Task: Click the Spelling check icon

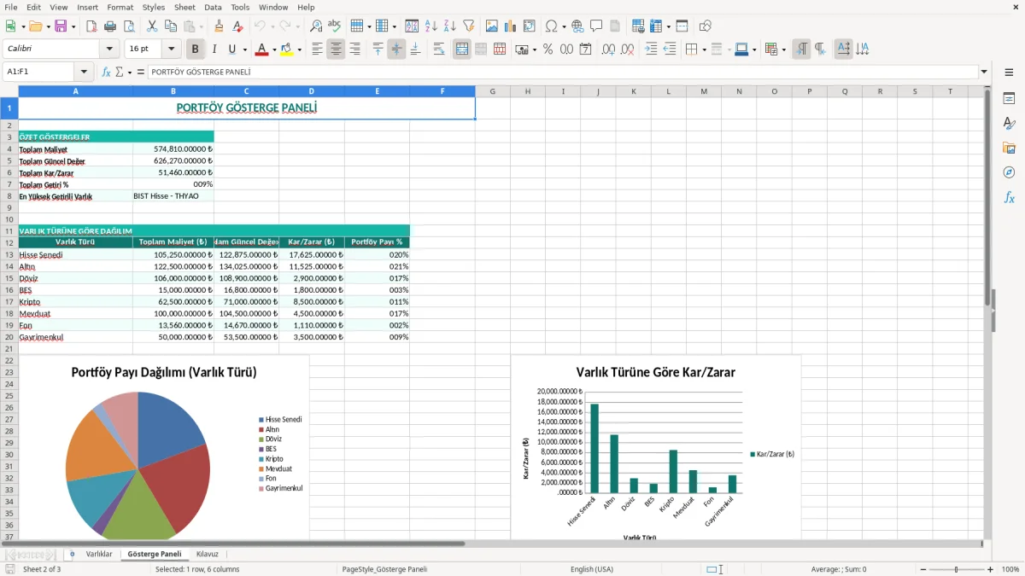Action: tap(334, 26)
